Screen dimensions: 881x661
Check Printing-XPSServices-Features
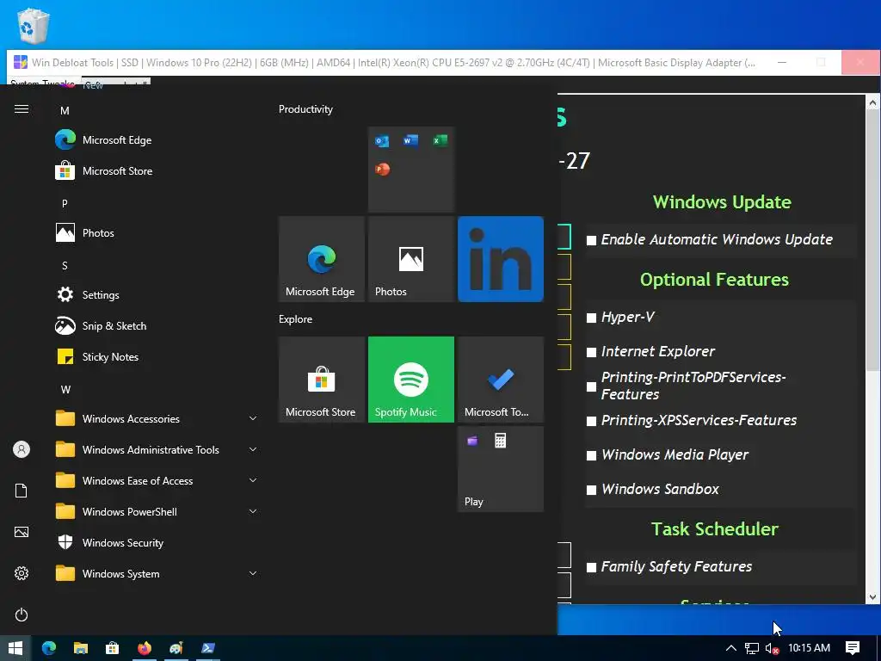click(x=592, y=421)
